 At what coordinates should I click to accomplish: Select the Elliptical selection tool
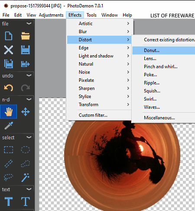pyautogui.click(x=26, y=150)
